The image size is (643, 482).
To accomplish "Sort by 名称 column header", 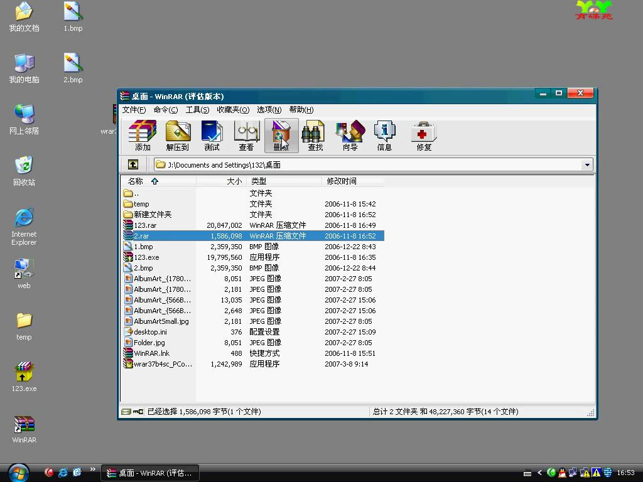I will click(158, 181).
